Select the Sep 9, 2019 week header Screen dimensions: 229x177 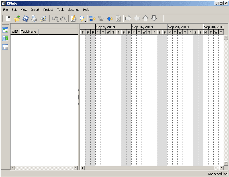click(113, 27)
